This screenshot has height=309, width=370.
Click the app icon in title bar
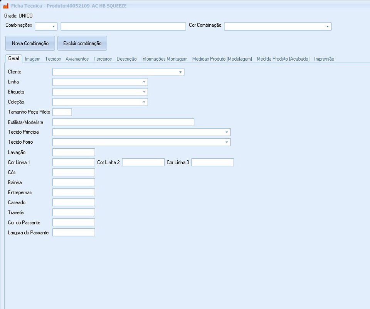(x=5, y=6)
